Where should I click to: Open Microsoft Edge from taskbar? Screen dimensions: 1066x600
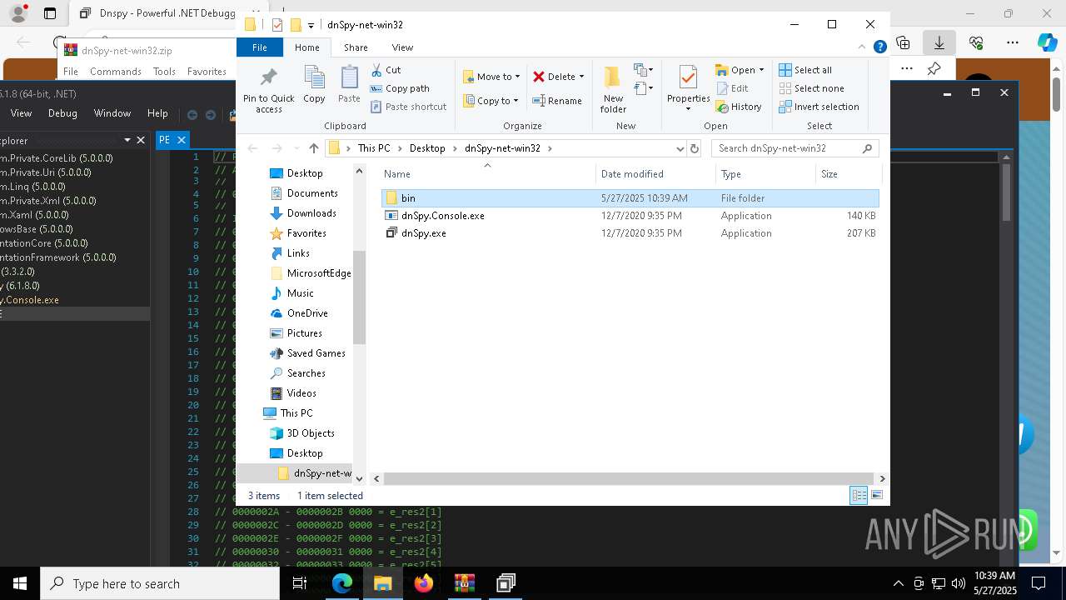tap(342, 584)
